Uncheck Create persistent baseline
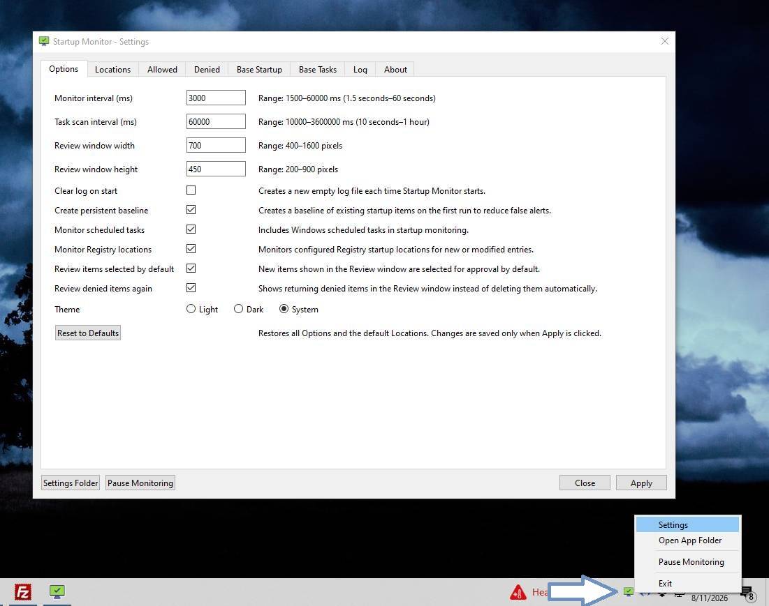 point(191,209)
